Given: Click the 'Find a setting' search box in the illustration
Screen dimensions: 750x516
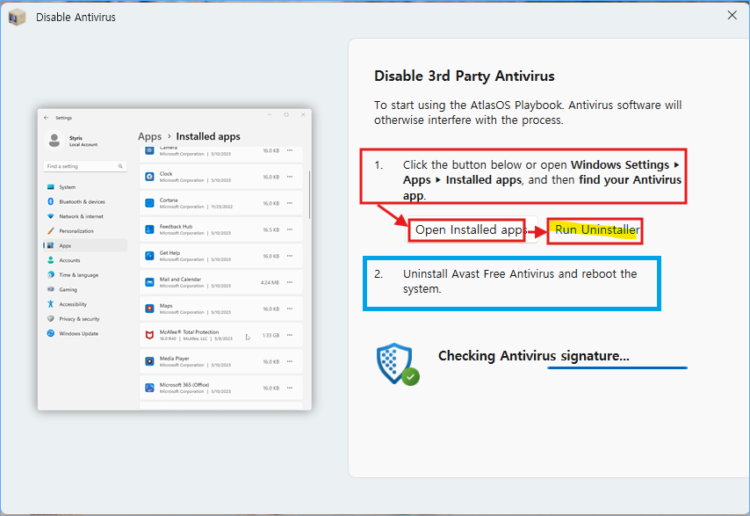Looking at the screenshot, I should point(84,166).
